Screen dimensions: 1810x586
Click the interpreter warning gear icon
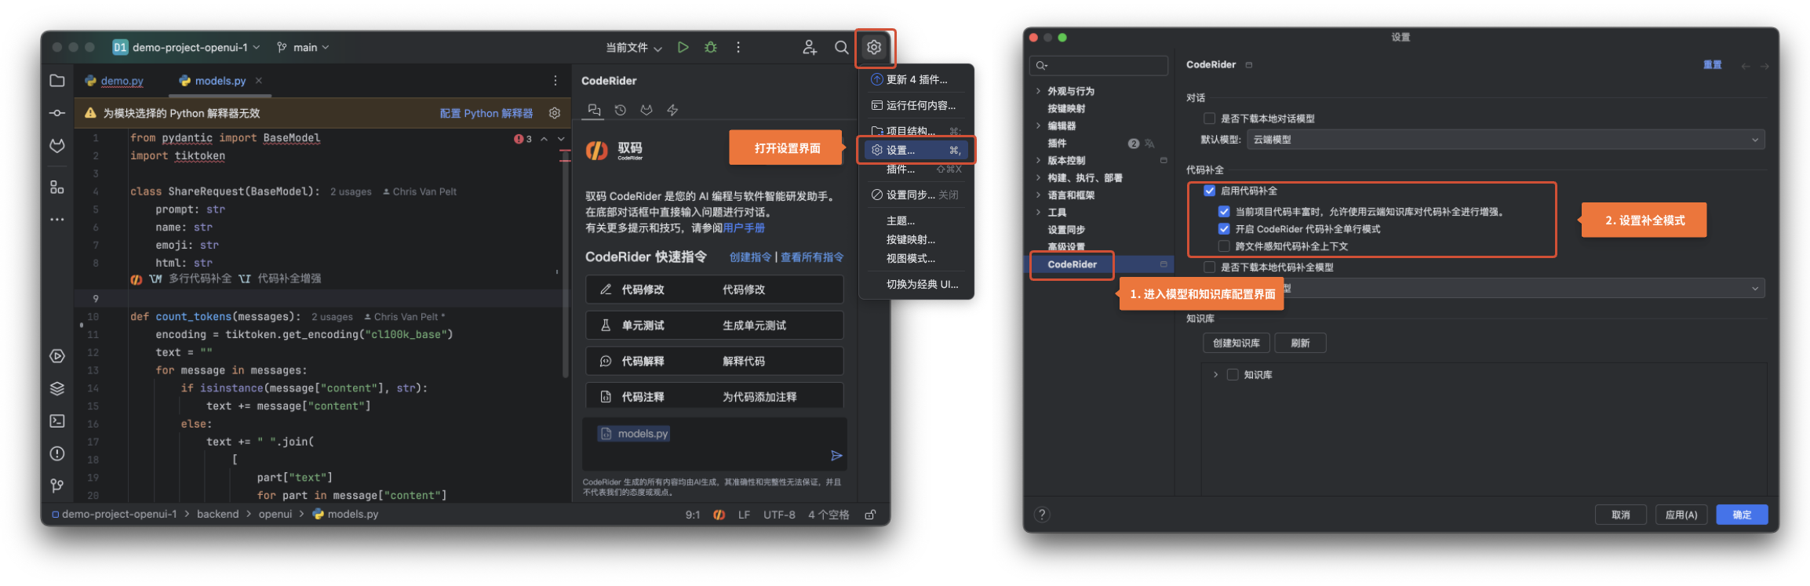tap(555, 113)
